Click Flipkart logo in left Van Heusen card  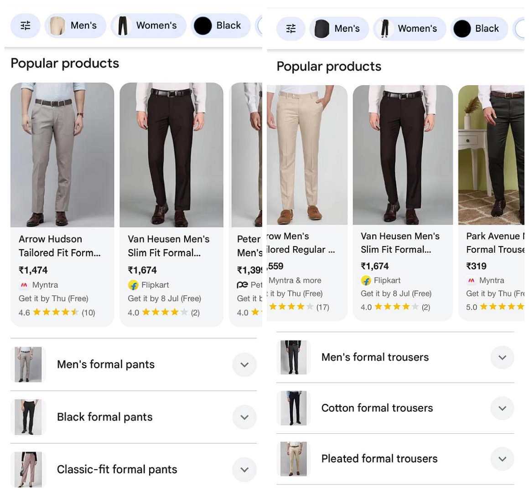[133, 285]
